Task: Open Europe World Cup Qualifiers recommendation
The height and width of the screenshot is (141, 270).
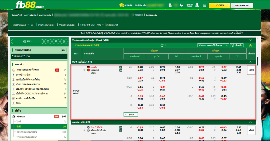Action: pos(39,84)
